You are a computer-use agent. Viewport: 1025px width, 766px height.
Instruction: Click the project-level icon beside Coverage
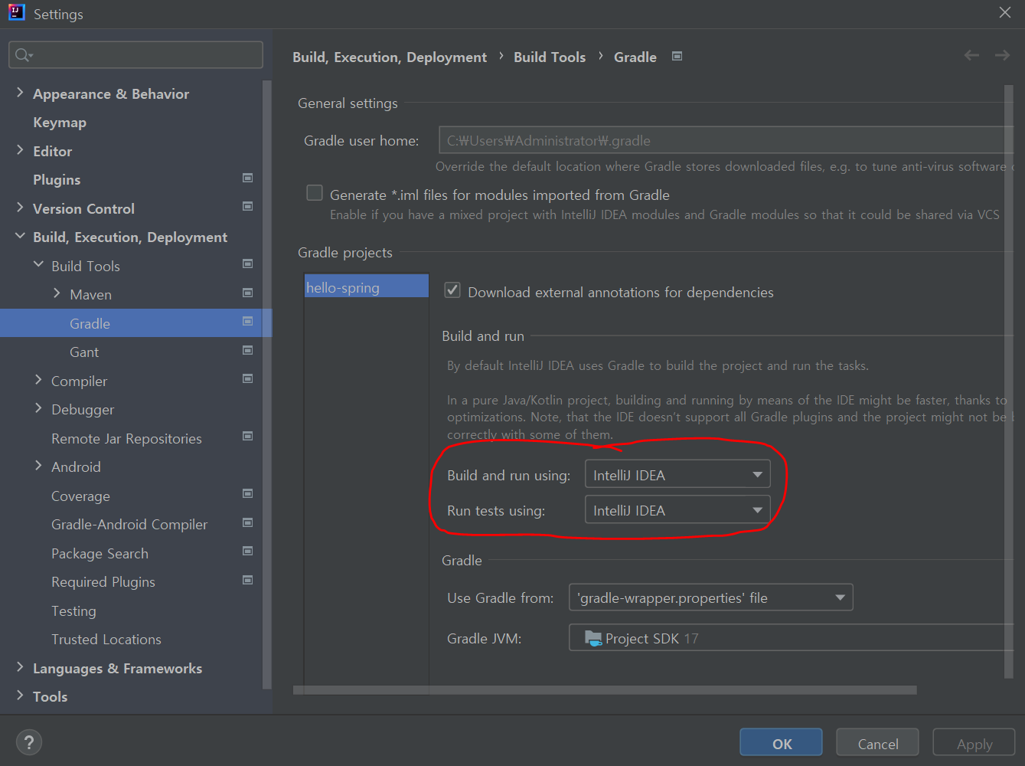248,493
